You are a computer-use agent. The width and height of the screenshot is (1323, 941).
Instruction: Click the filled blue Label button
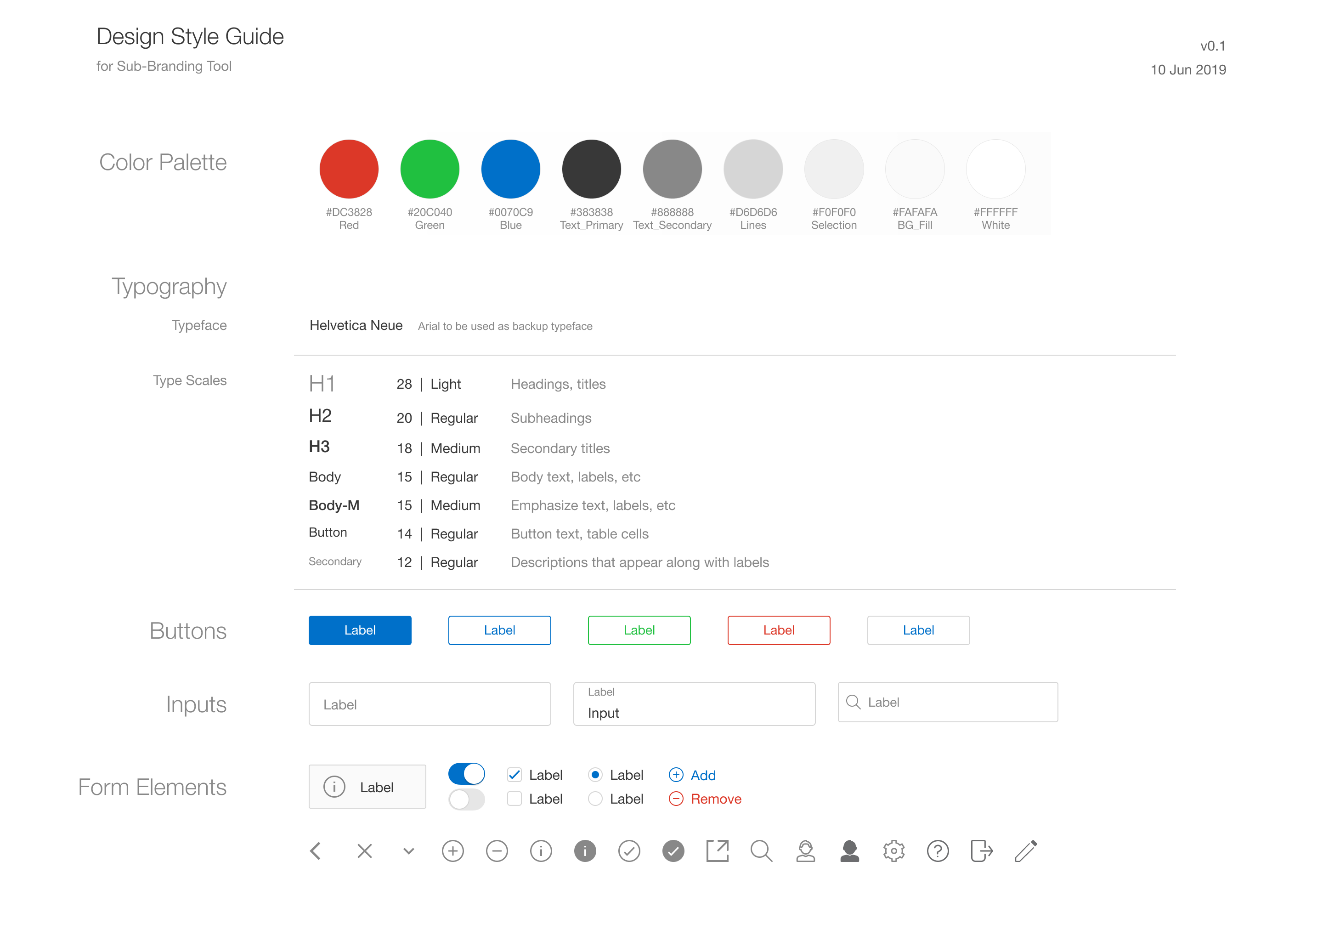click(x=360, y=630)
